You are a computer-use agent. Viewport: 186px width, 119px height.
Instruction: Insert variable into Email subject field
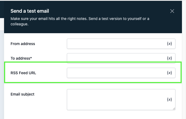tap(169, 100)
